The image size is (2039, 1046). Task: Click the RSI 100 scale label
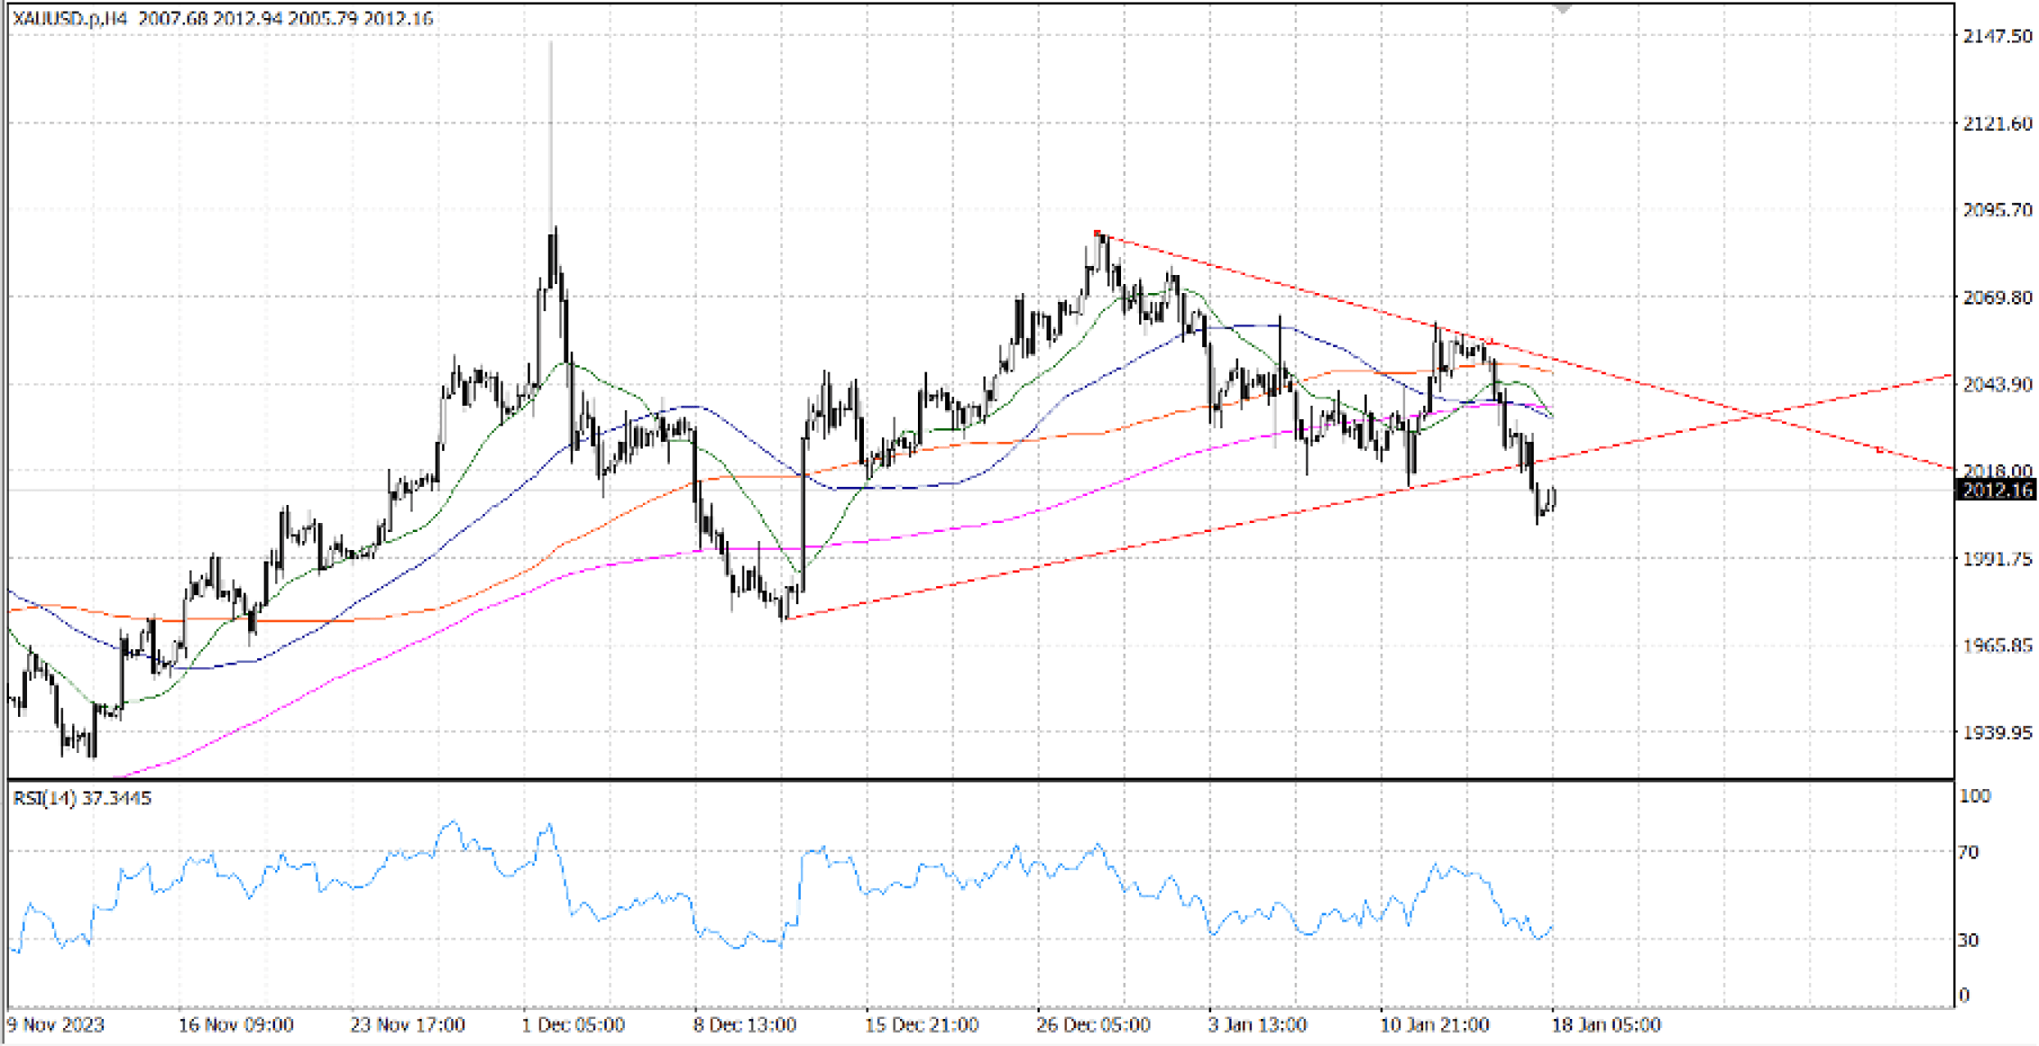(1973, 796)
